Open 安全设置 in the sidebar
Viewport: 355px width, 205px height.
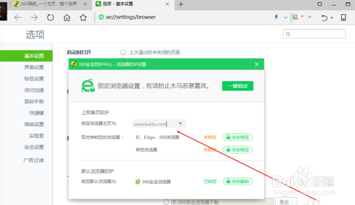coord(34,147)
